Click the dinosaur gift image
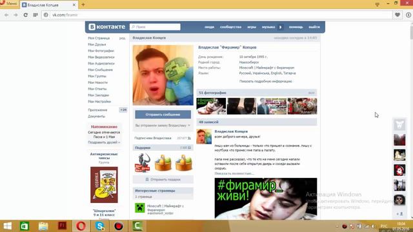Screen dimensions: 413x232 [143, 163]
